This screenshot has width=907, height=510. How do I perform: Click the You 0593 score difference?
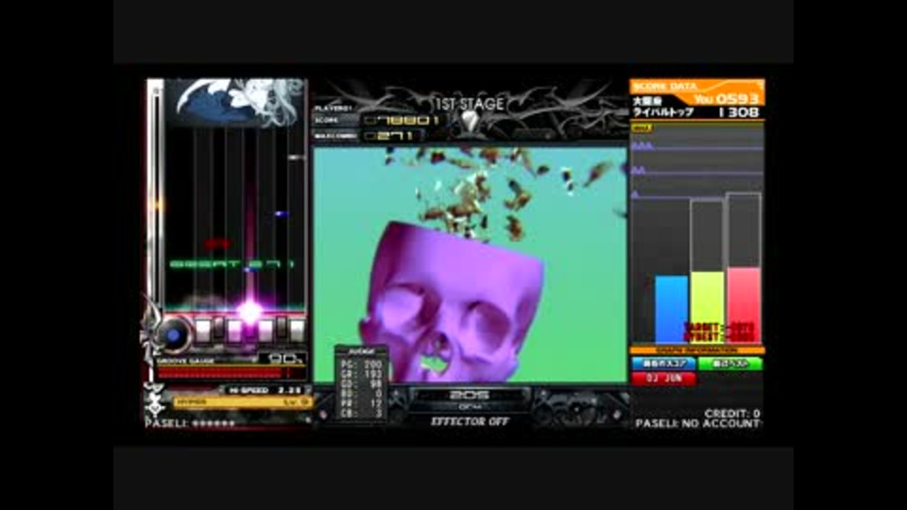[x=727, y=99]
